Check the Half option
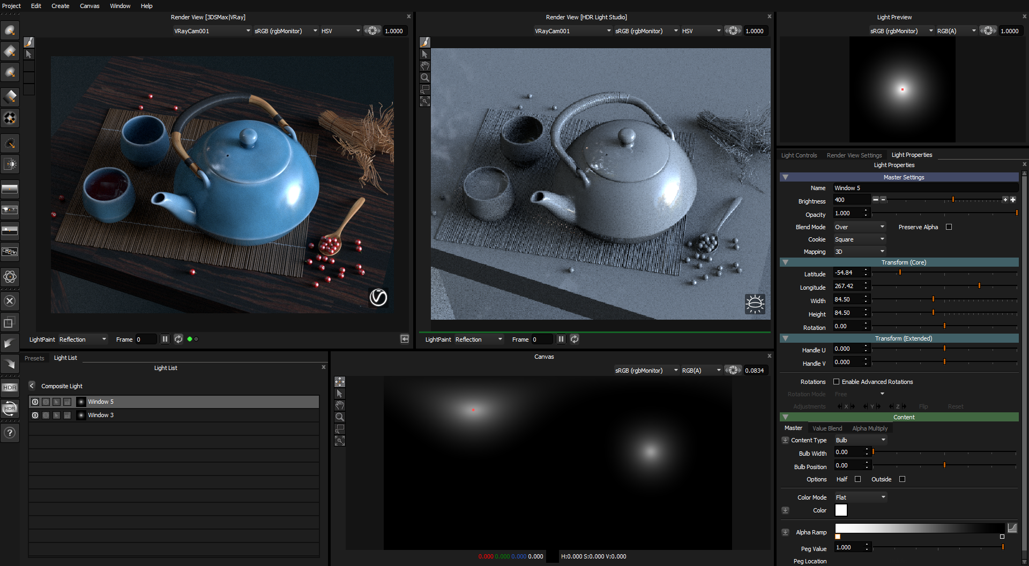The width and height of the screenshot is (1029, 566). pyautogui.click(x=857, y=479)
